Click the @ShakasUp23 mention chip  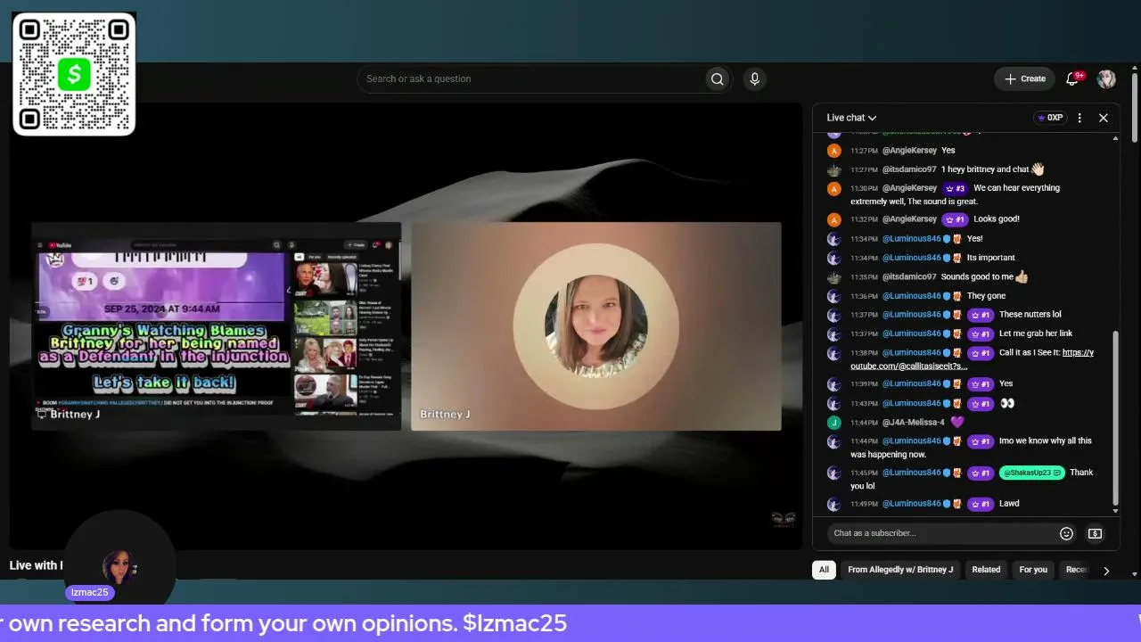1031,473
